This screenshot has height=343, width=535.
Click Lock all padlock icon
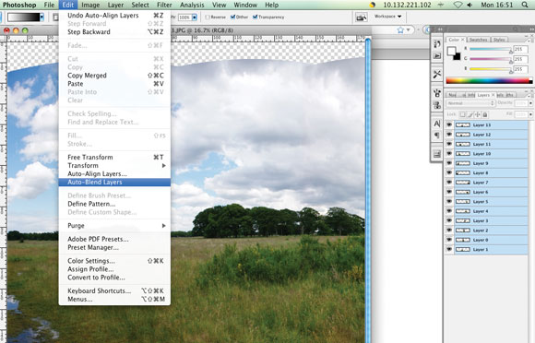click(x=485, y=114)
